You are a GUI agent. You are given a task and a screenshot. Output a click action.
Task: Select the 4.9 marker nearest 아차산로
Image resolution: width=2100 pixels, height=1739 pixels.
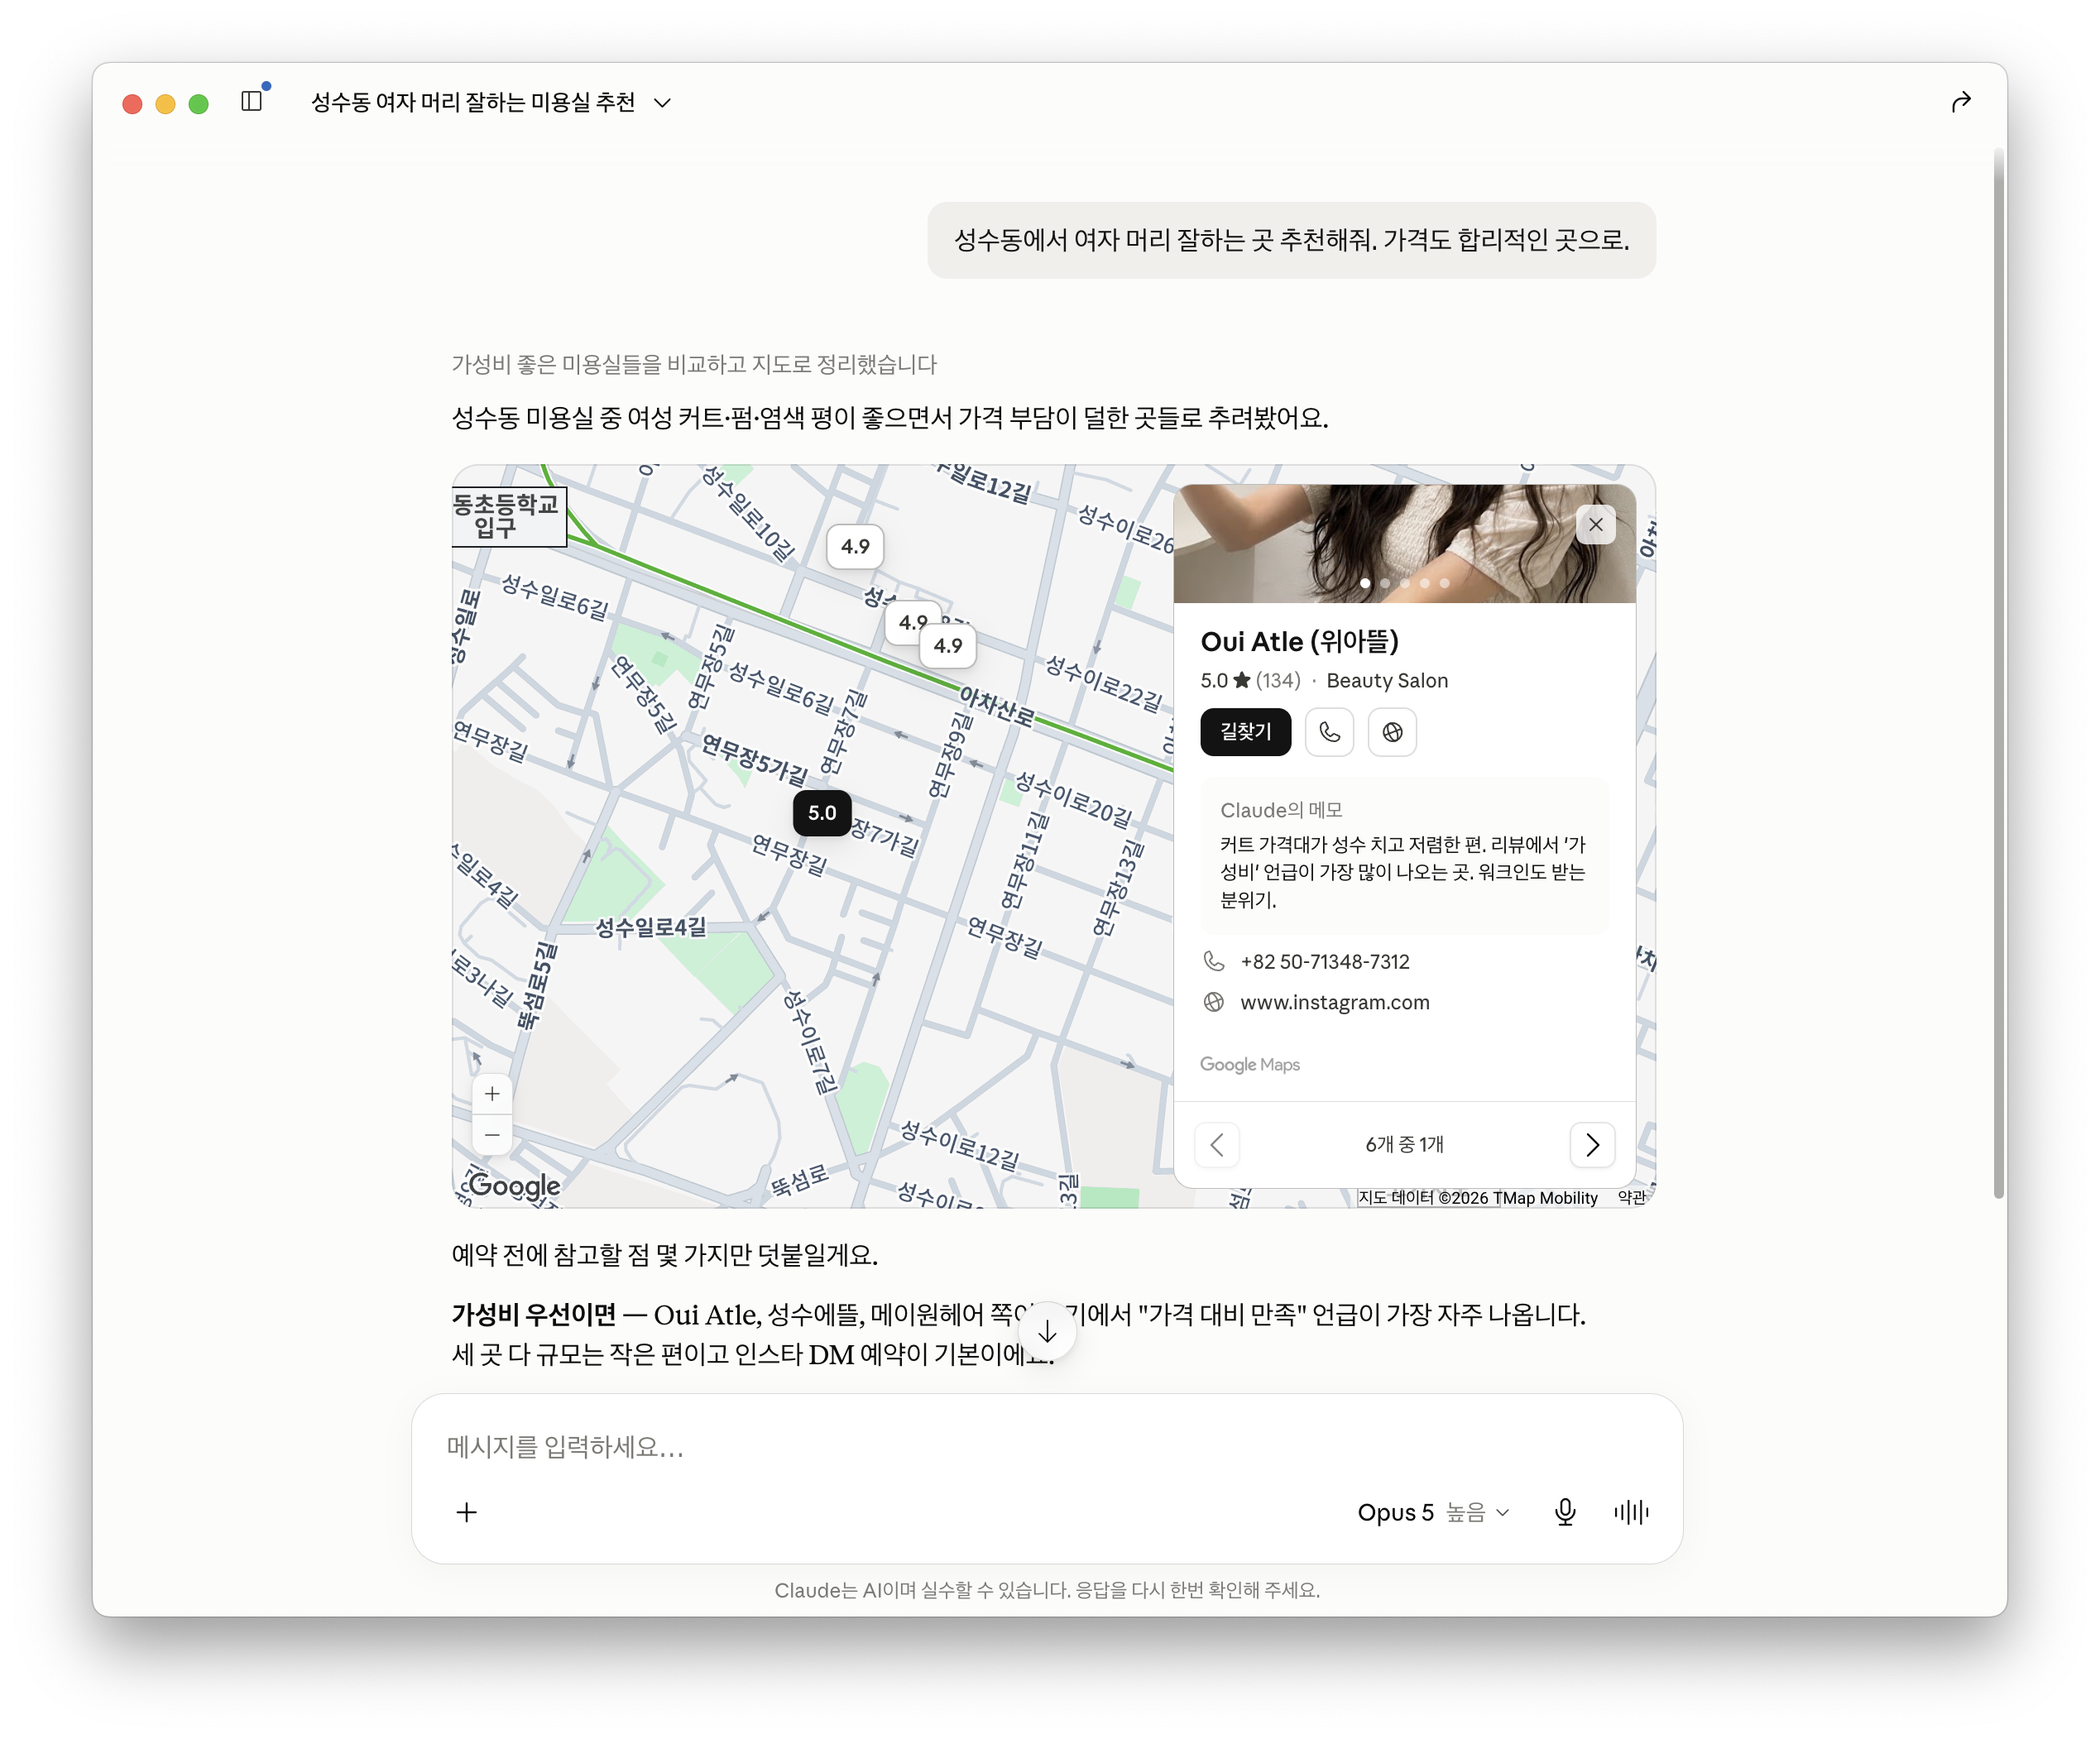click(x=948, y=646)
